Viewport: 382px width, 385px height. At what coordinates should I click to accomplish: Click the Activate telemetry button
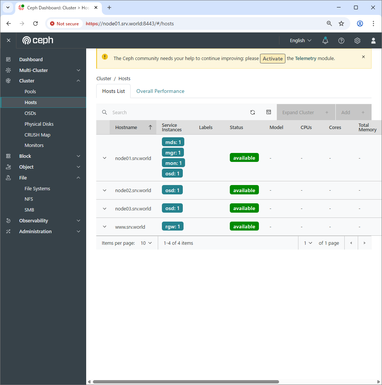[x=273, y=59]
